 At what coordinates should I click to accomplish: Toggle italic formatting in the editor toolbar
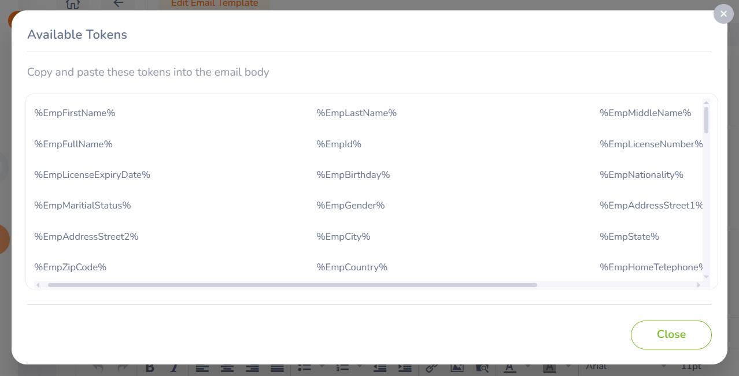pos(174,368)
